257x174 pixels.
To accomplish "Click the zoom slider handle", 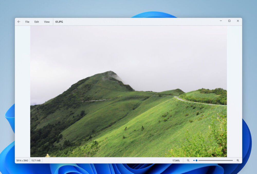I will tap(196, 160).
